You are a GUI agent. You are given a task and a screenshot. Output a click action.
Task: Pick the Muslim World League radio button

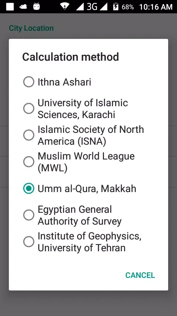[29, 162]
